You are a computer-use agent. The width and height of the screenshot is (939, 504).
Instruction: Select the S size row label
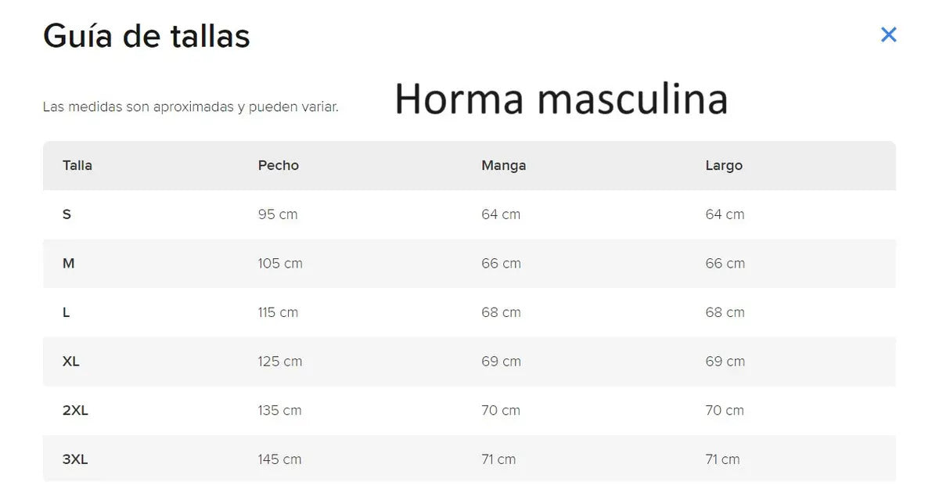[x=67, y=214]
